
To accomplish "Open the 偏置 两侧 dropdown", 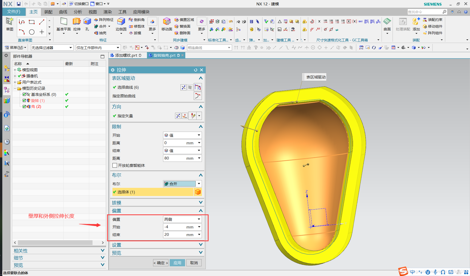I will (182, 219).
